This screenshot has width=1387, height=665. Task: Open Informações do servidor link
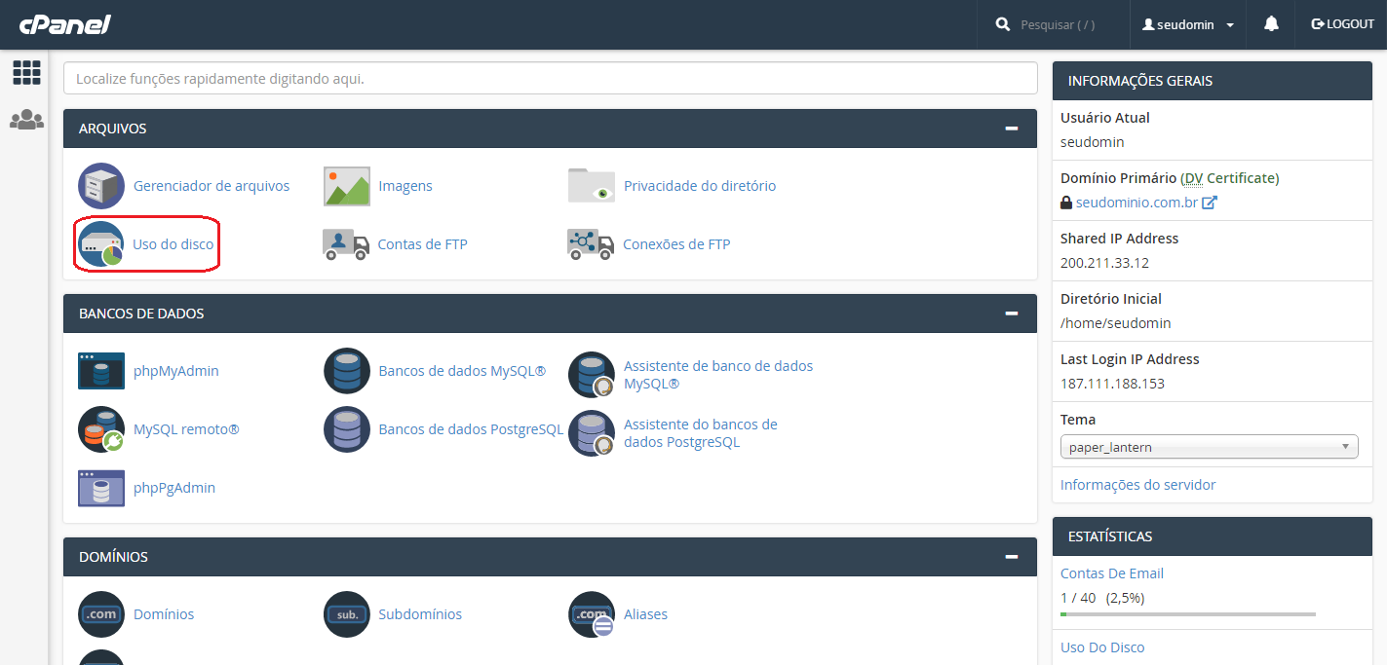tap(1138, 485)
